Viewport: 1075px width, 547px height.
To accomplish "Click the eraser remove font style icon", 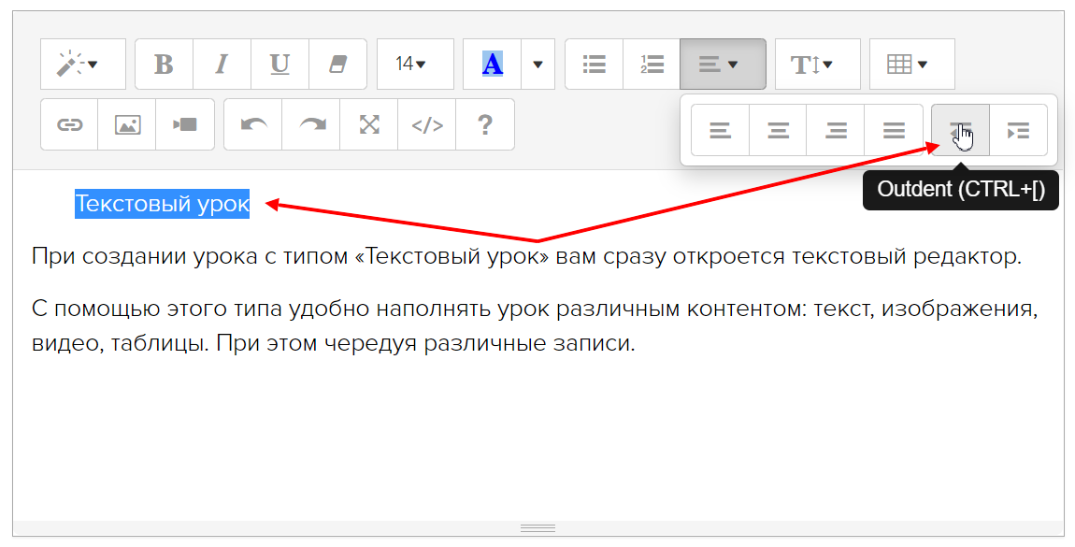I will (337, 65).
